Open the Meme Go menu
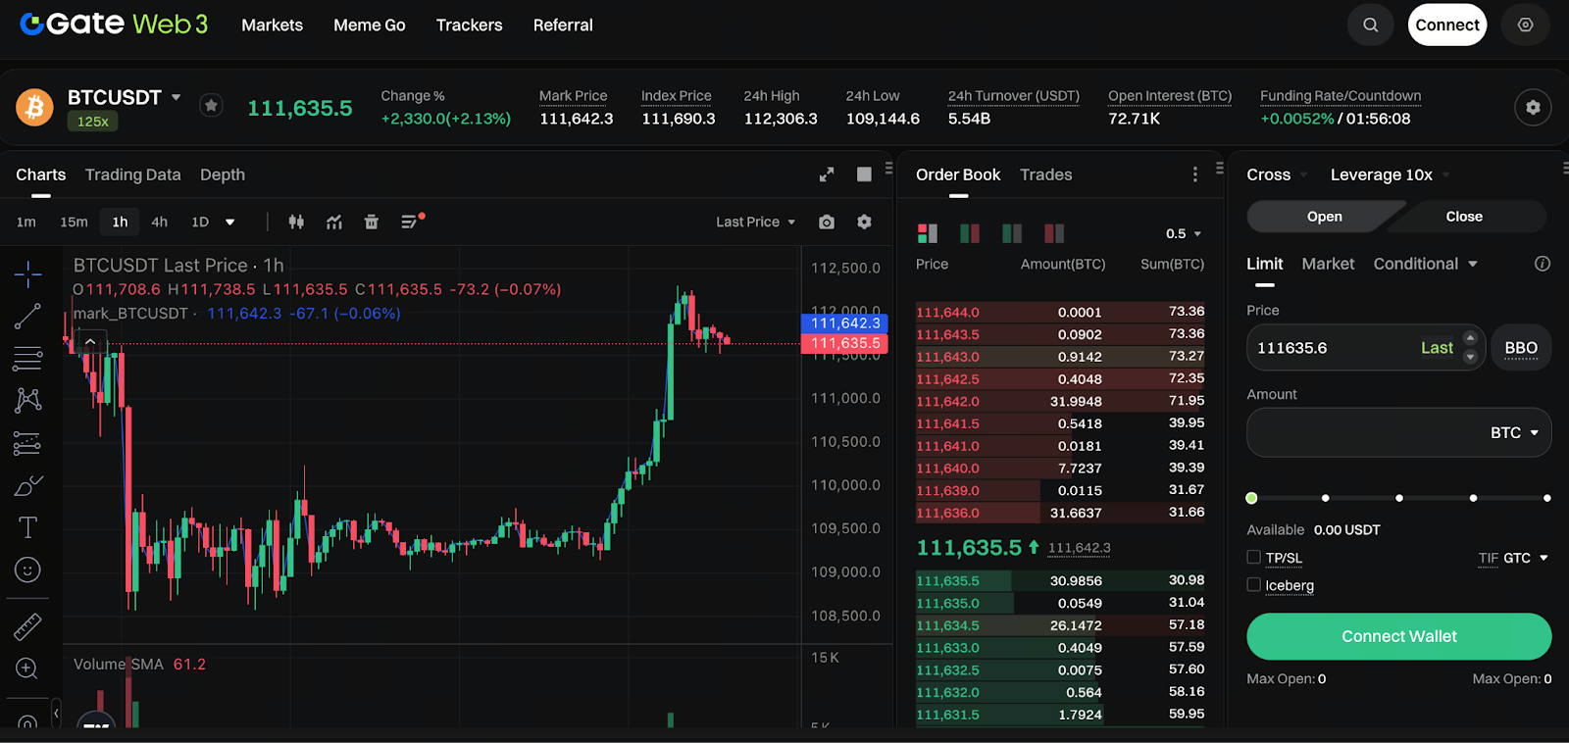The height and width of the screenshot is (743, 1569). tap(370, 25)
